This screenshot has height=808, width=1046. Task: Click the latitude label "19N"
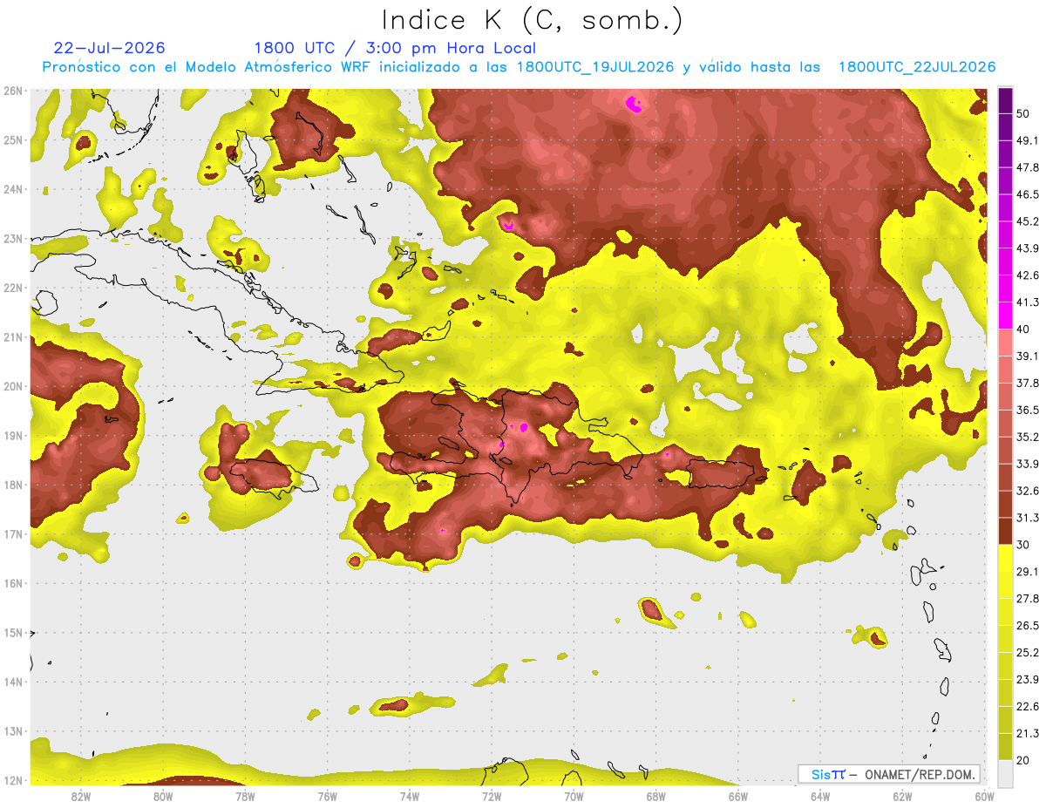(x=13, y=436)
